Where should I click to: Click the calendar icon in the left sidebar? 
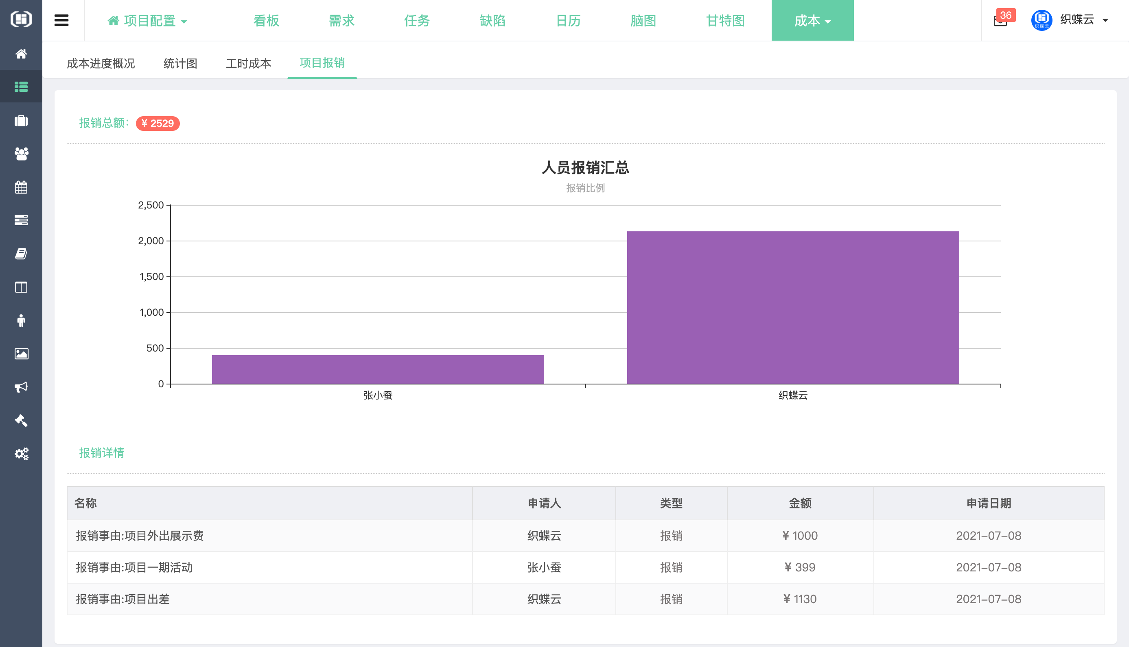tap(21, 187)
